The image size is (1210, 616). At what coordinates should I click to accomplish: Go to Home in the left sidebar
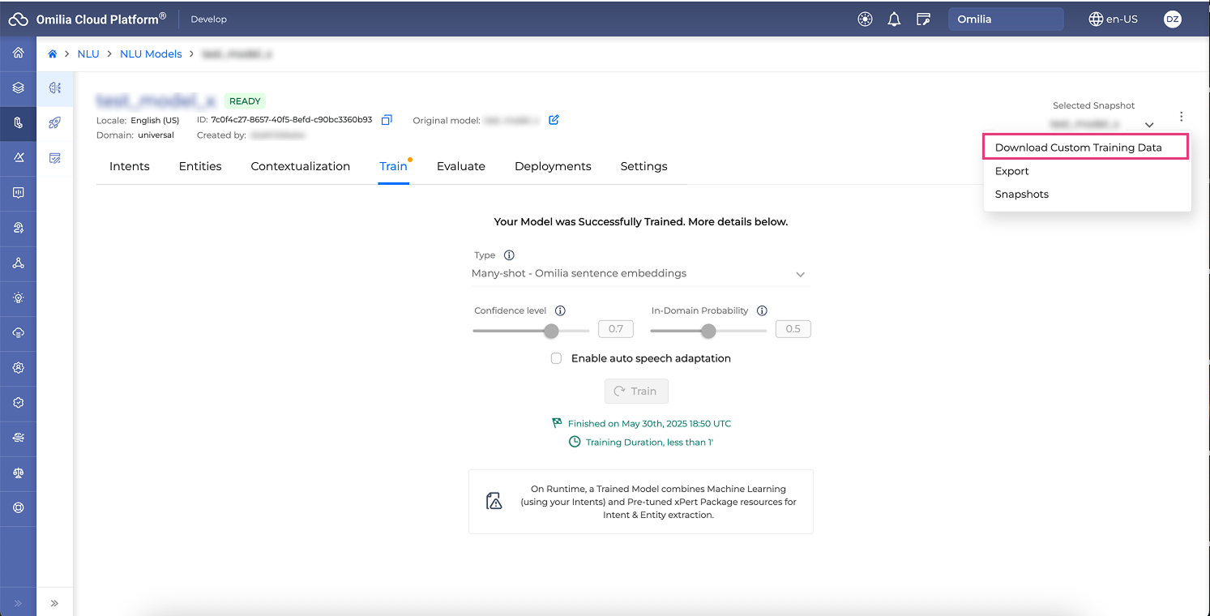coord(18,53)
